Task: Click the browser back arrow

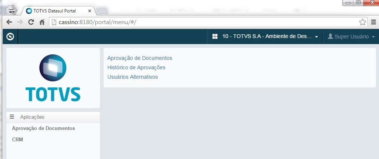Action: 9,22
